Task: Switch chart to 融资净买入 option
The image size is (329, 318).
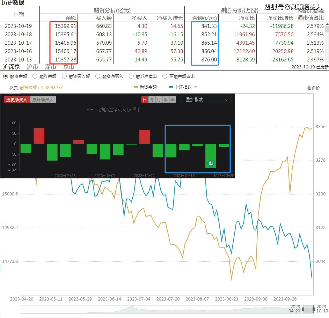Action: click(x=98, y=76)
